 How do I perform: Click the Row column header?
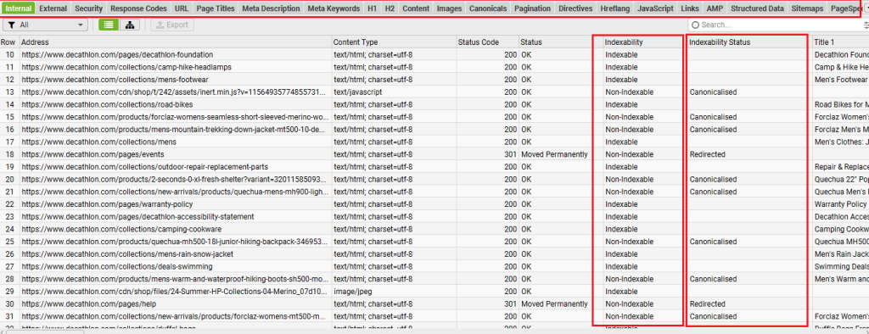(x=9, y=42)
